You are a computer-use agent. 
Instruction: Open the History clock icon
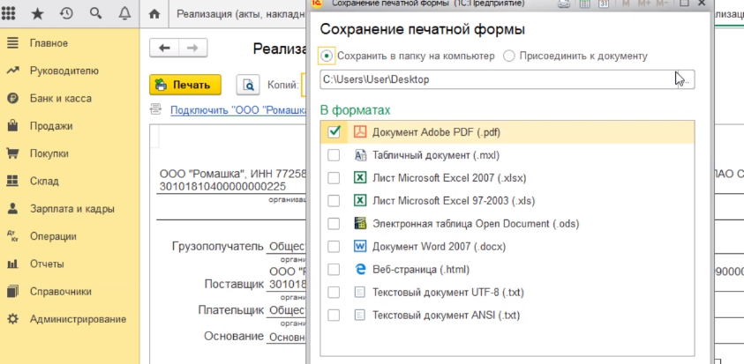click(67, 14)
